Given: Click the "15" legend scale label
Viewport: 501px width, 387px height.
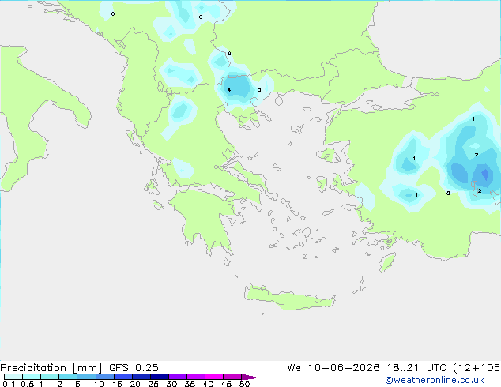Looking at the screenshot, I should 117,384.
